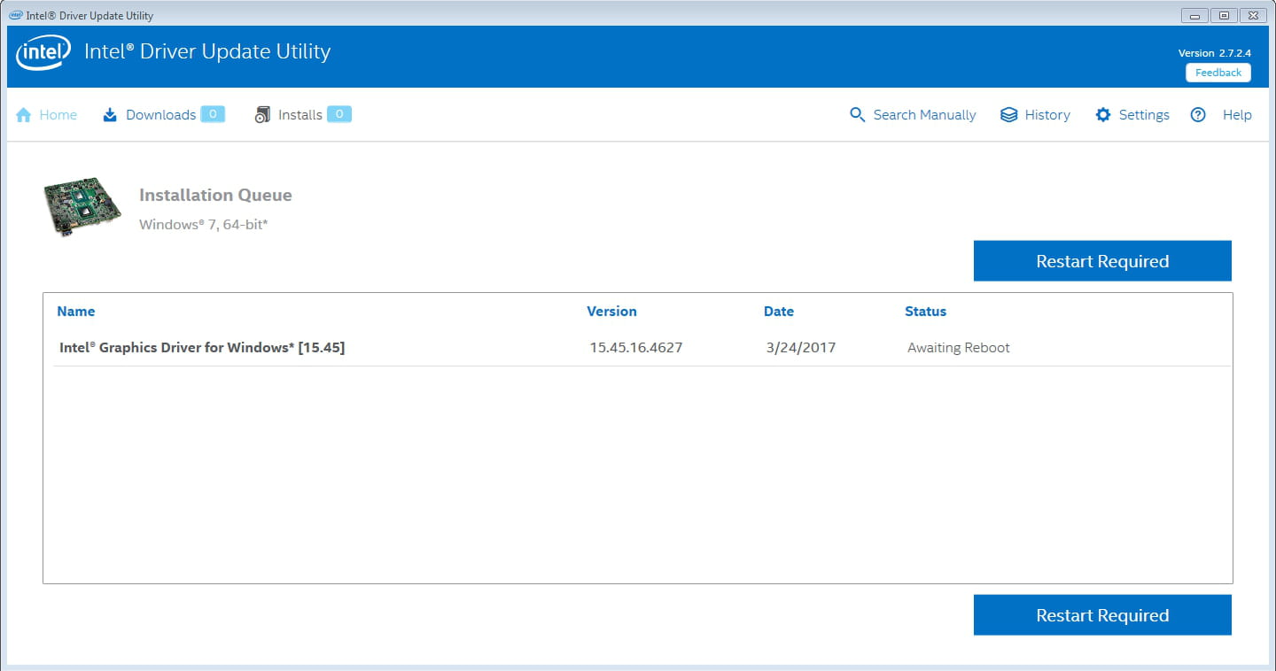Click the Feedback button

(1218, 73)
